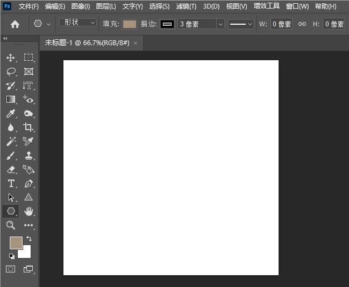Select the Magic Wand tool

(x=11, y=141)
